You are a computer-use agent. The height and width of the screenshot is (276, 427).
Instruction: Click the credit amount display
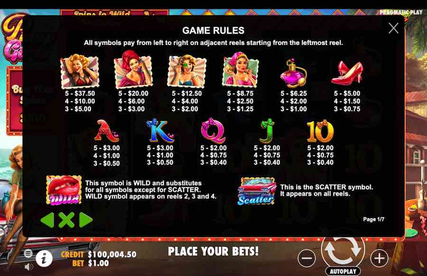coord(112,254)
